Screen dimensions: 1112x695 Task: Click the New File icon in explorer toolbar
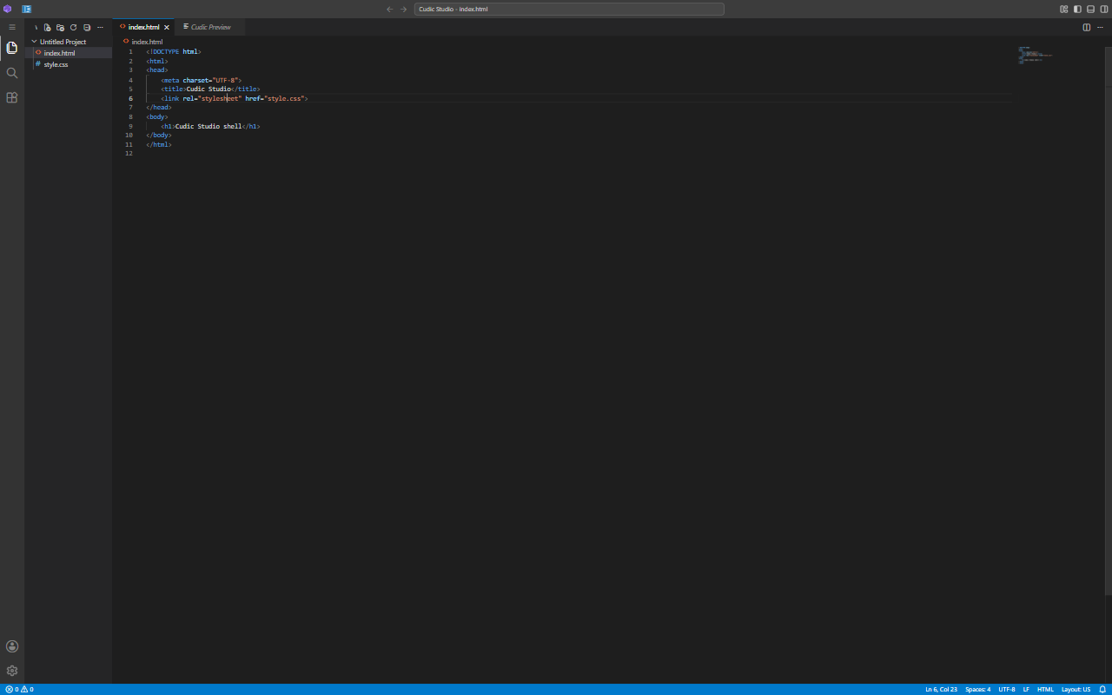click(48, 27)
